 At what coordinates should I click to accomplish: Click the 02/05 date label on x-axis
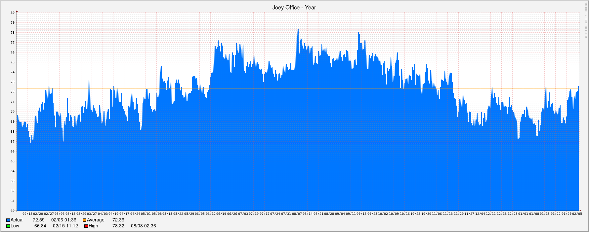pos(577,214)
